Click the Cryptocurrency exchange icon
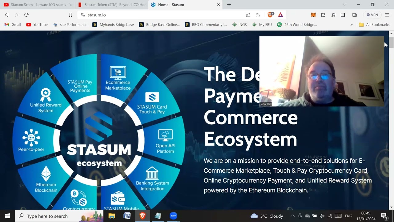The height and width of the screenshot is (222, 394). (x=78, y=198)
